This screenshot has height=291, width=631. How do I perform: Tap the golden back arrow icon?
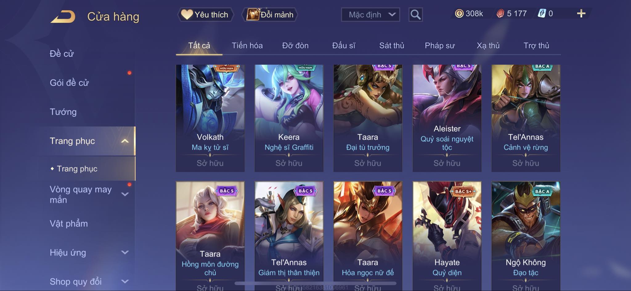[x=63, y=17]
